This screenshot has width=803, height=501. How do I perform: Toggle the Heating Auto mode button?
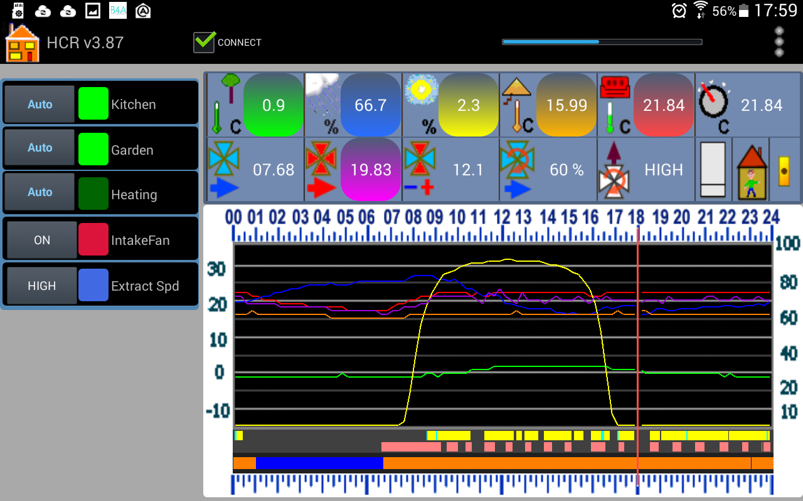(x=40, y=193)
